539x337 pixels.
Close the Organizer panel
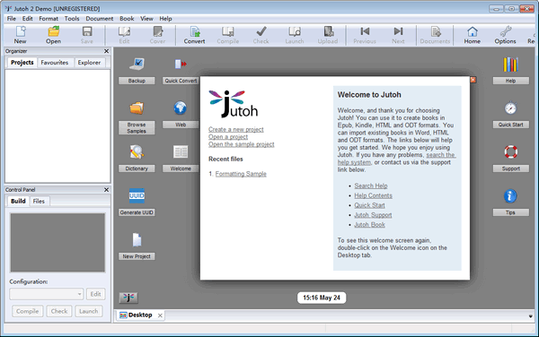pos(106,51)
